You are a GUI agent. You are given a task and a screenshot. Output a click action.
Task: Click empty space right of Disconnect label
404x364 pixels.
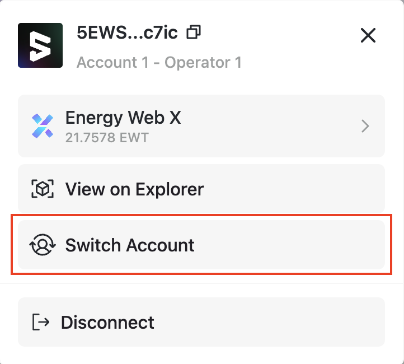269,322
